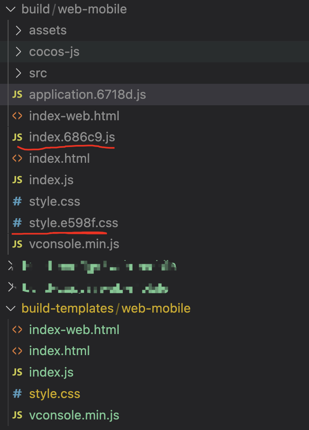The image size is (309, 430).
Task: Click the HTML icon beside build-templates index.html
Action: pyautogui.click(x=17, y=351)
